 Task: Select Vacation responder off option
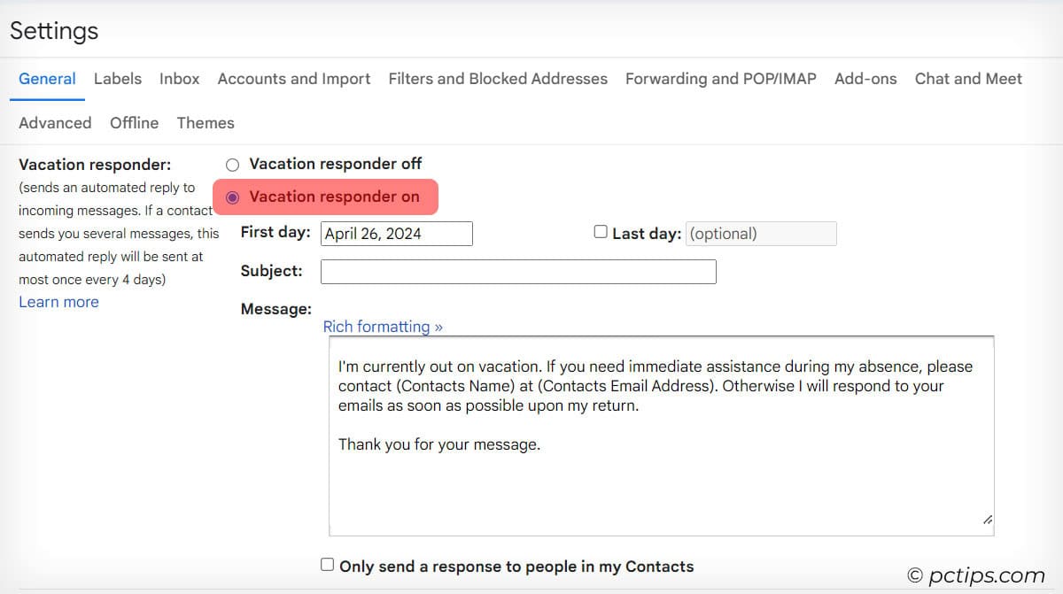click(232, 165)
